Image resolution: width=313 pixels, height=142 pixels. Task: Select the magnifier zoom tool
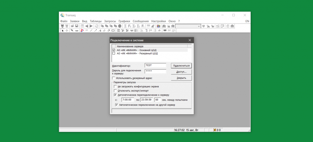point(72,31)
